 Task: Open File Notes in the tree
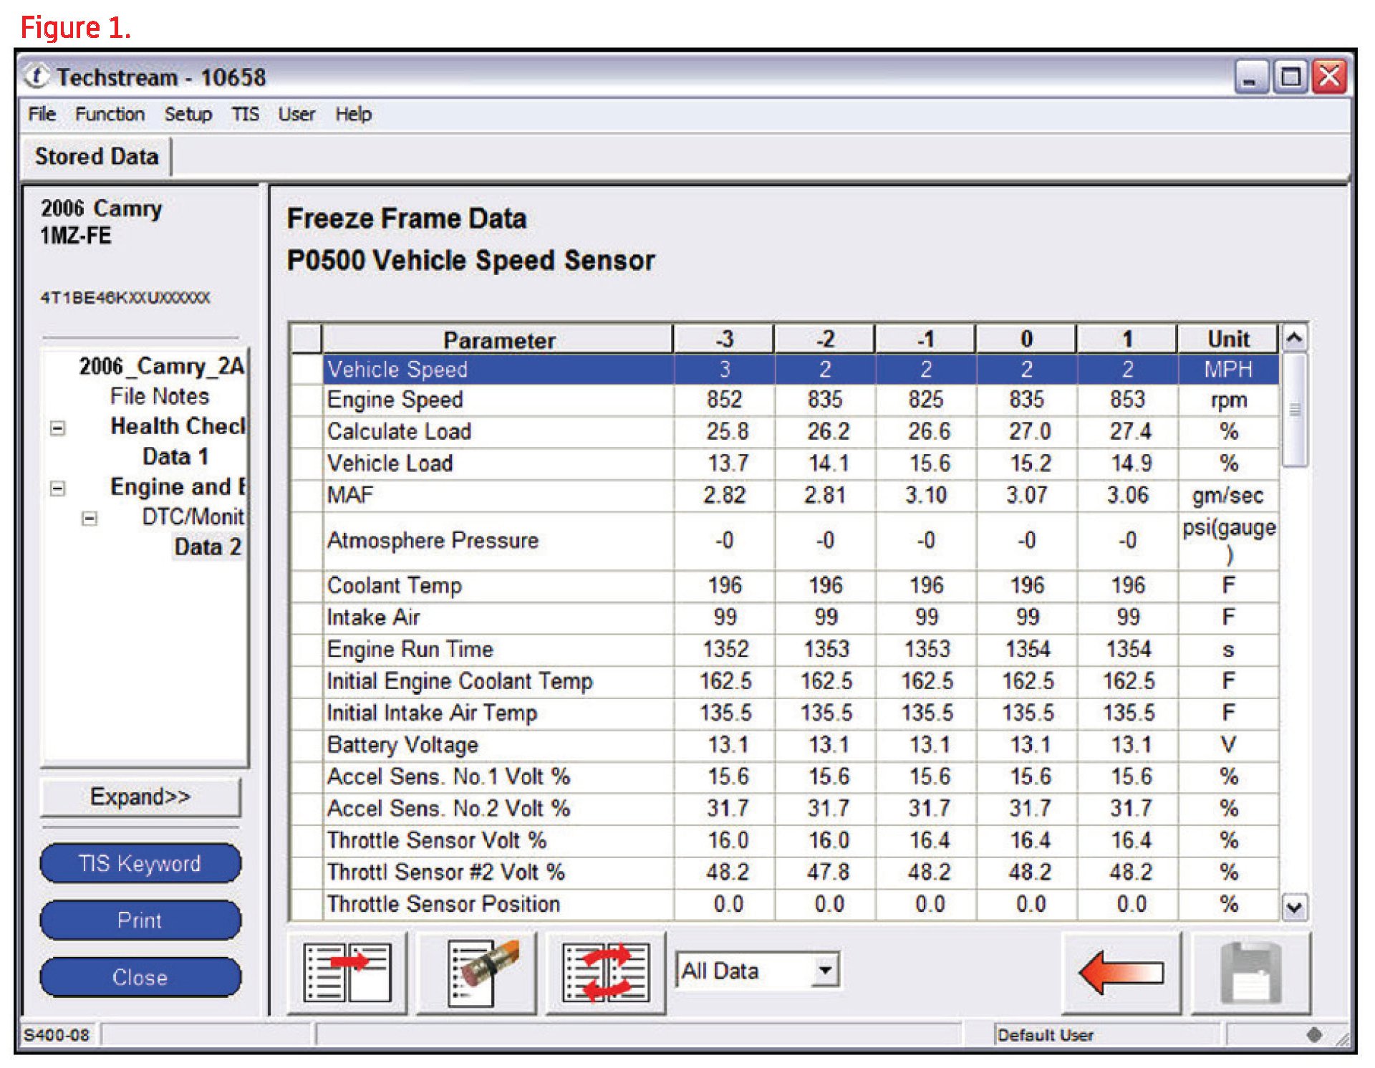coord(159,396)
